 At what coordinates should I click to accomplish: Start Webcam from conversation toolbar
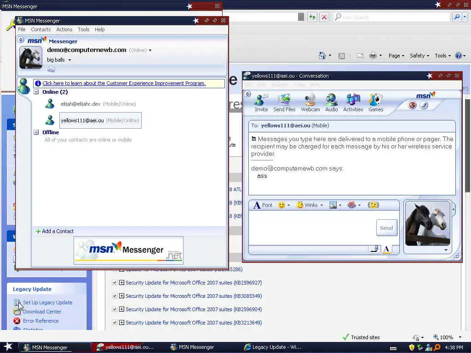pos(310,102)
